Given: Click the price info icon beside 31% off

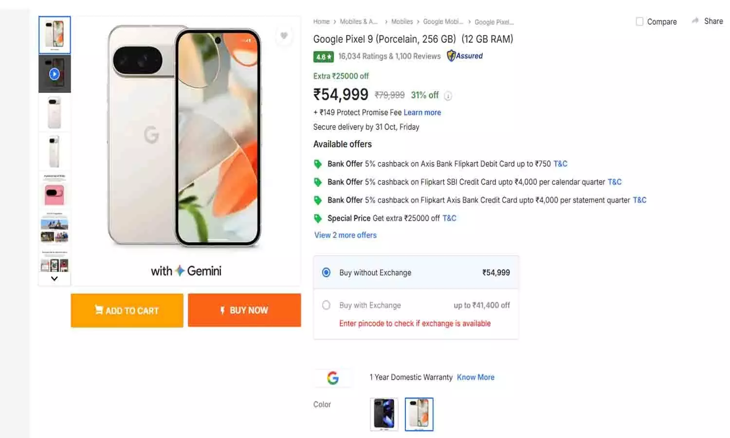Looking at the screenshot, I should (448, 96).
